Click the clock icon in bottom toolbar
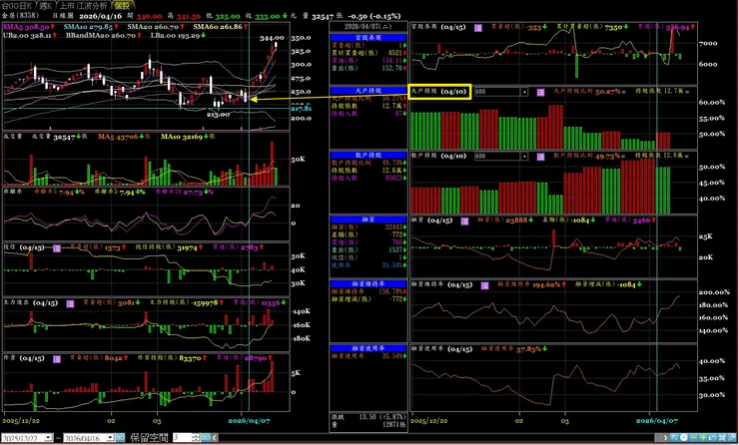This screenshot has height=445, width=739. [683, 438]
